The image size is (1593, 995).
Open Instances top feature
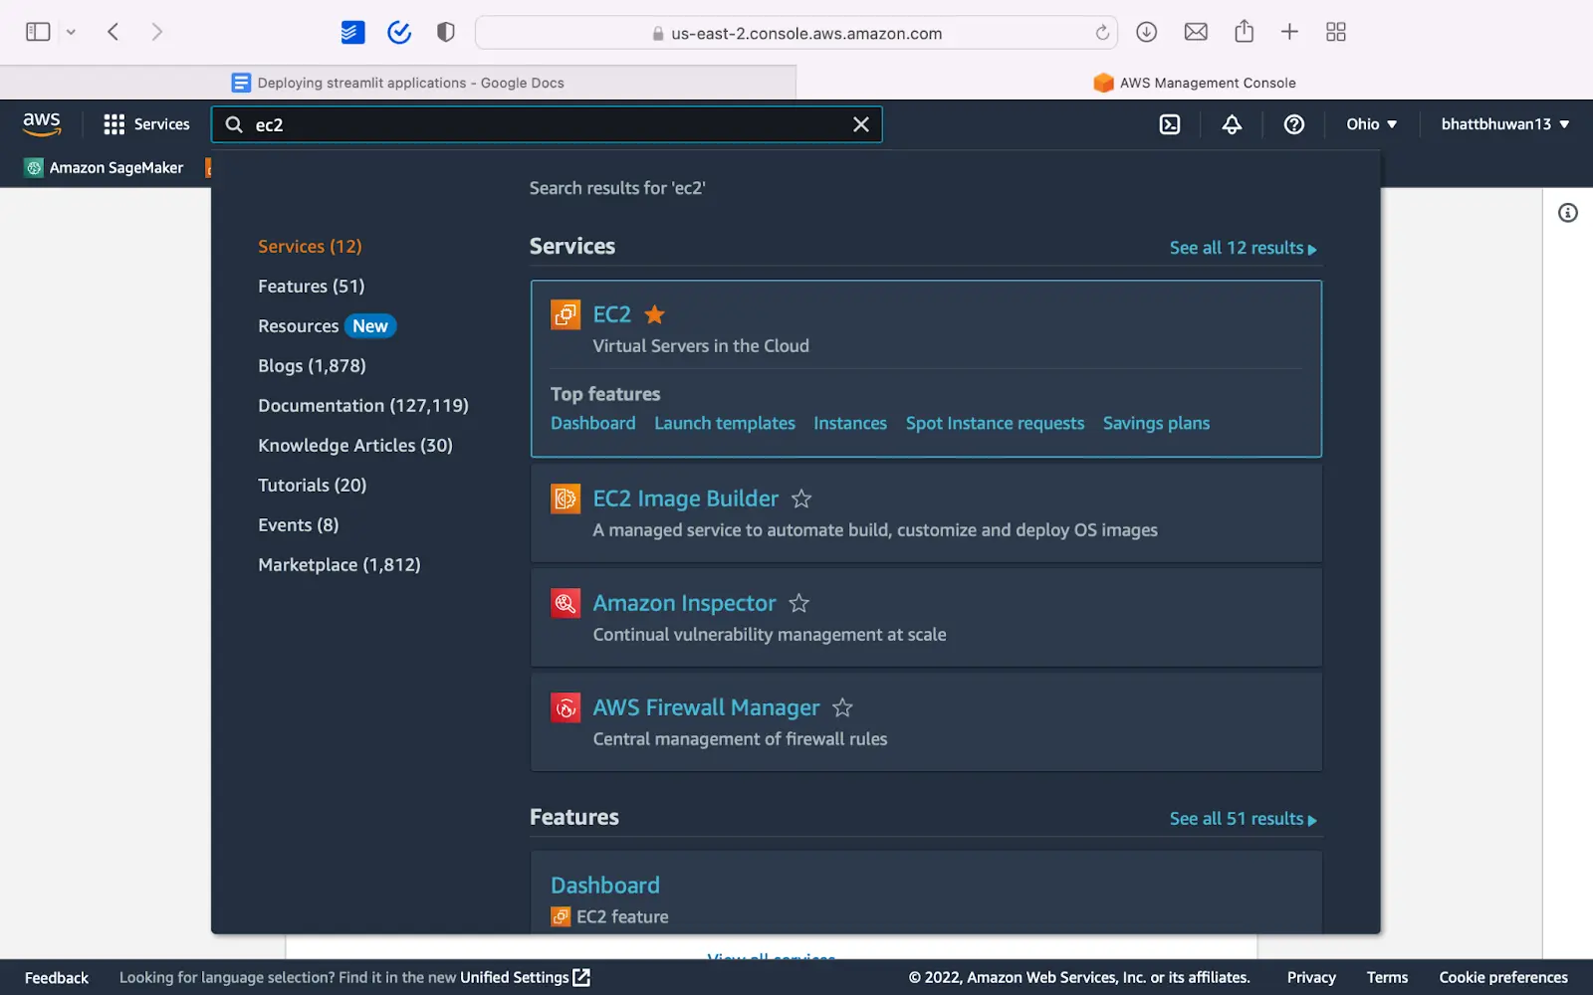click(x=850, y=423)
